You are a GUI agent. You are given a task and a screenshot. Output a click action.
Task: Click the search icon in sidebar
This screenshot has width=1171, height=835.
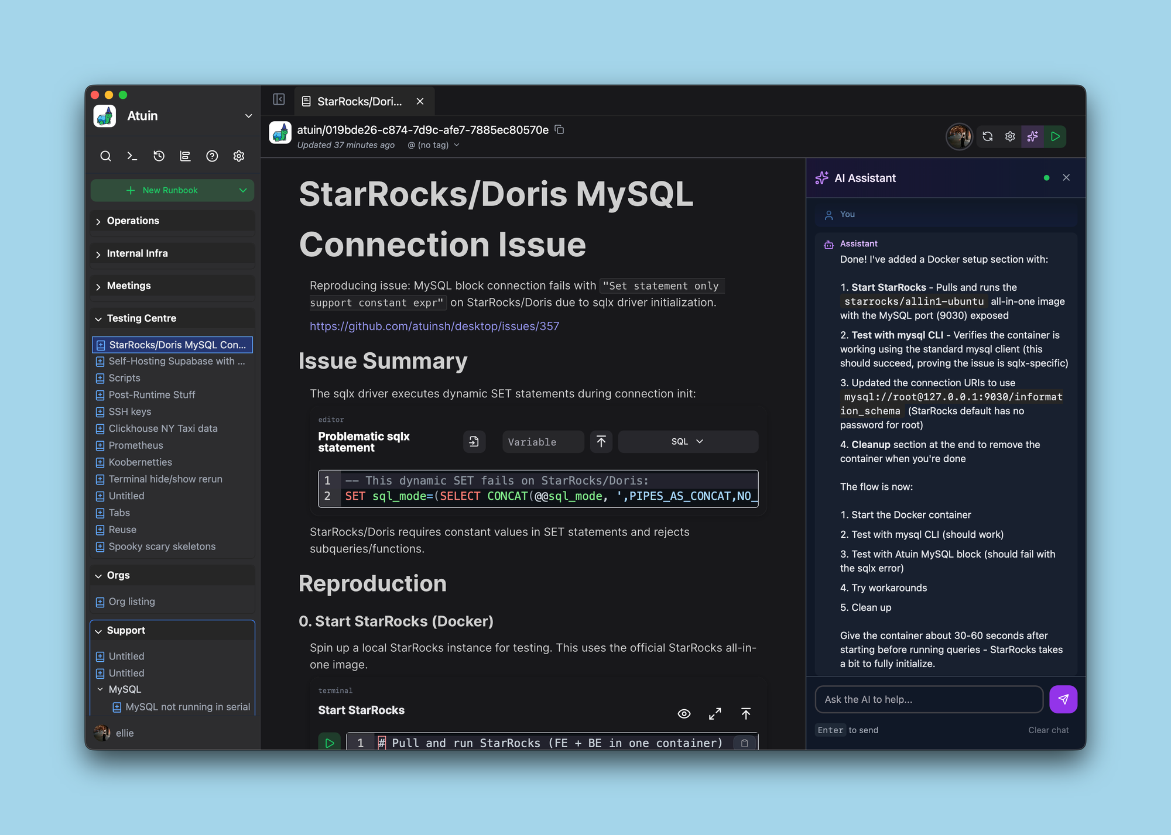[105, 156]
